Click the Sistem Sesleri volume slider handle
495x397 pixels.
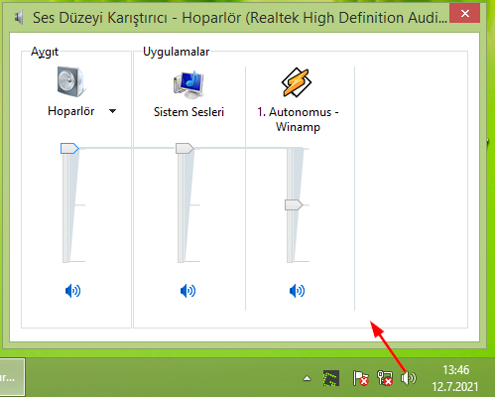click(x=185, y=148)
